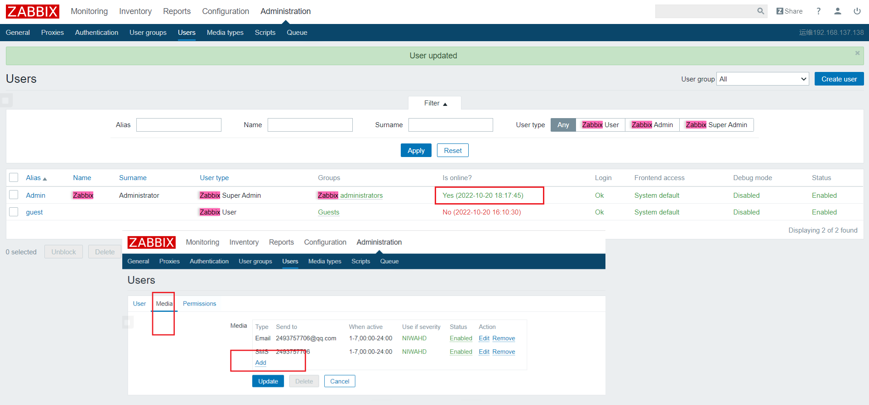Switch to the Permissions tab
The width and height of the screenshot is (869, 405).
[x=199, y=304]
